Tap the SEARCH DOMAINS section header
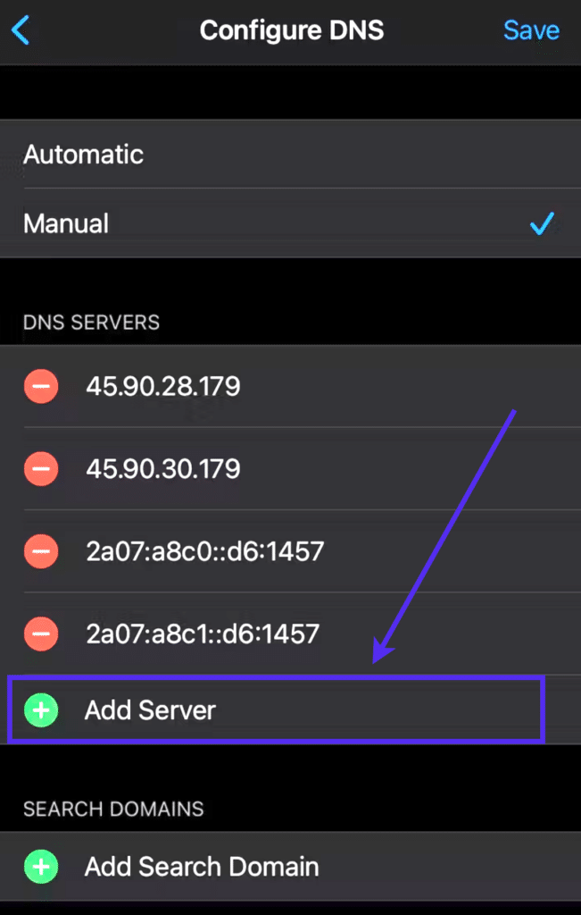The width and height of the screenshot is (581, 915). point(113,809)
